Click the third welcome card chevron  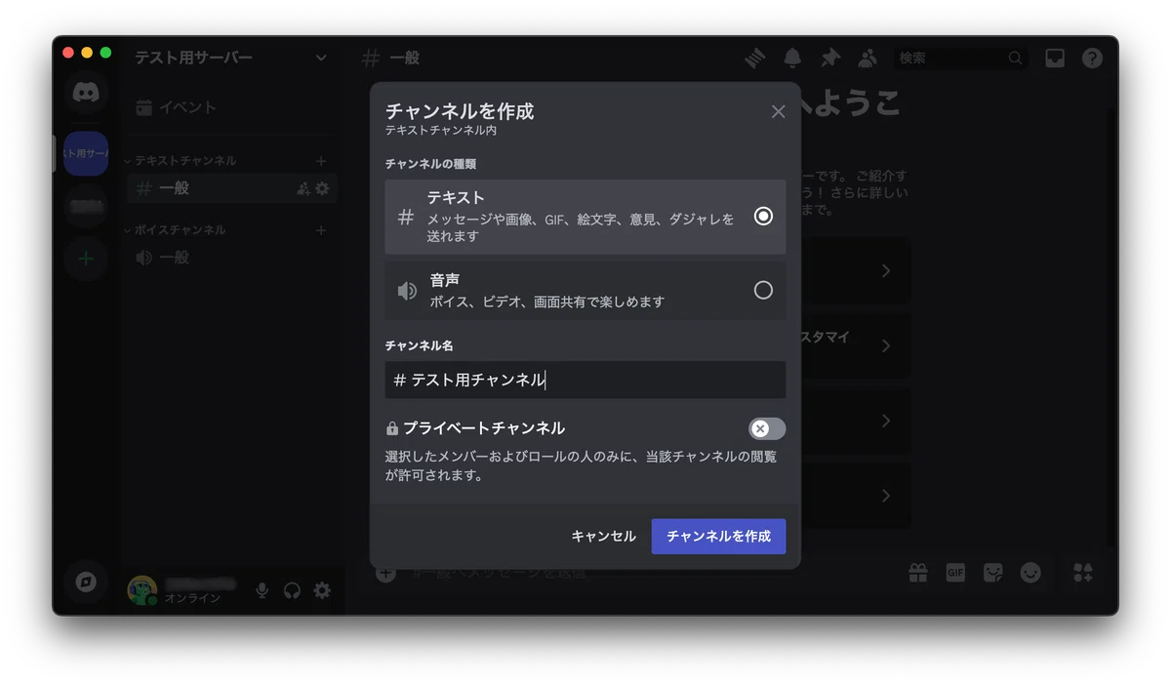[x=886, y=421]
